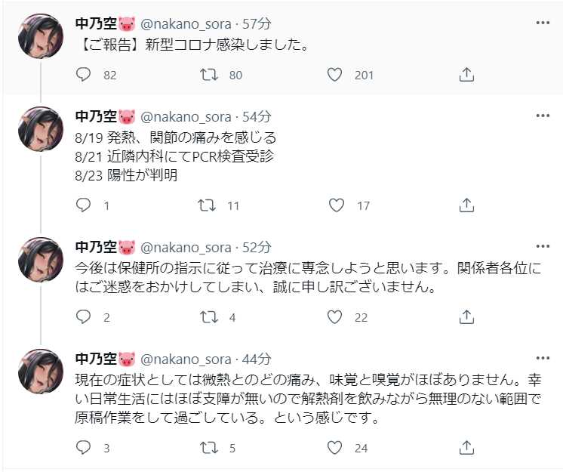Open more options on the 44分 tweet

543,359
